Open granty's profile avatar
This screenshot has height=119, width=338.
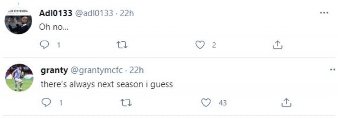(x=19, y=77)
